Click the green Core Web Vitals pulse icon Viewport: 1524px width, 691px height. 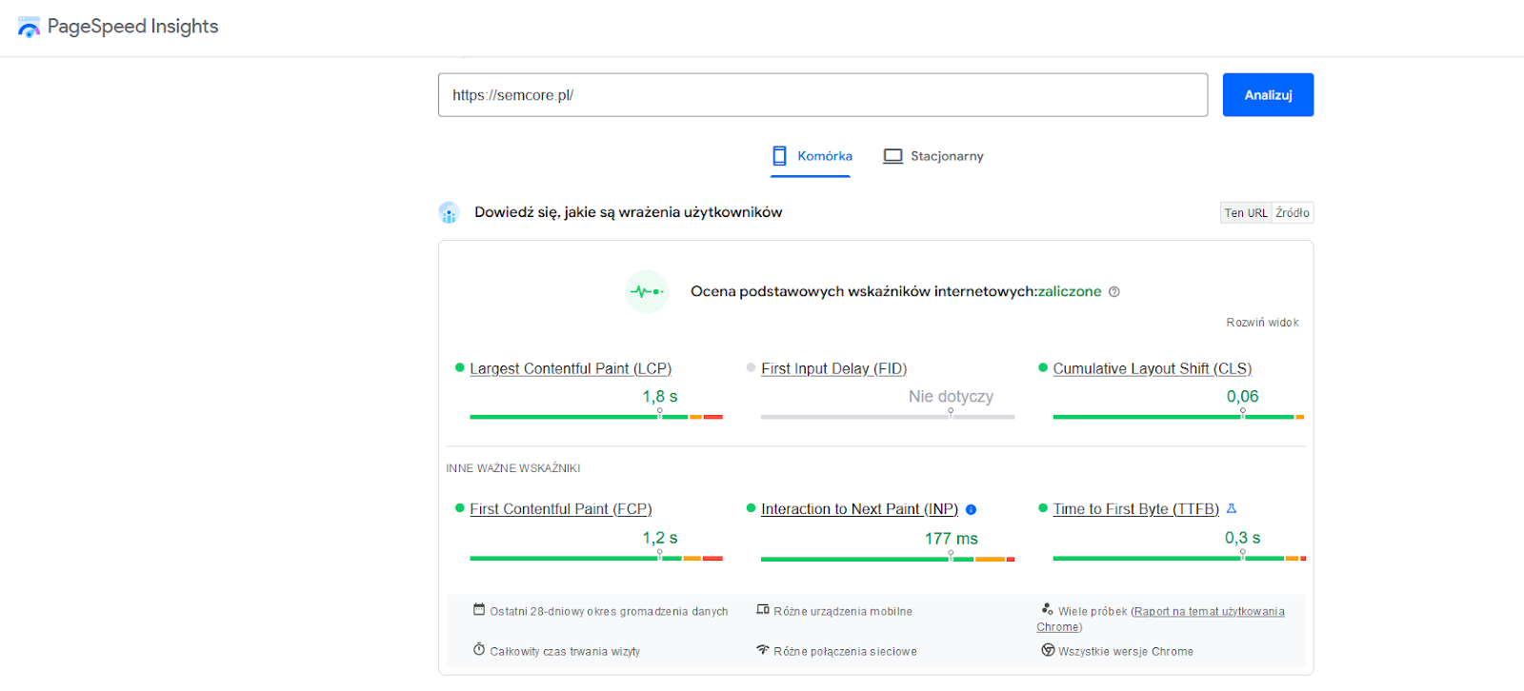tap(647, 291)
